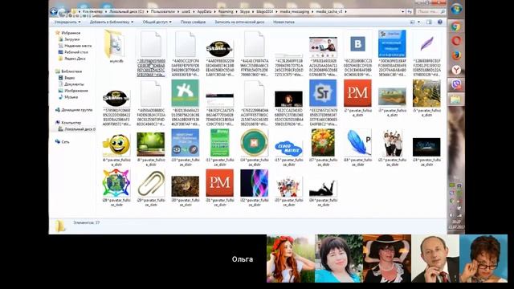Go to Skype in the address path

pyautogui.click(x=245, y=11)
